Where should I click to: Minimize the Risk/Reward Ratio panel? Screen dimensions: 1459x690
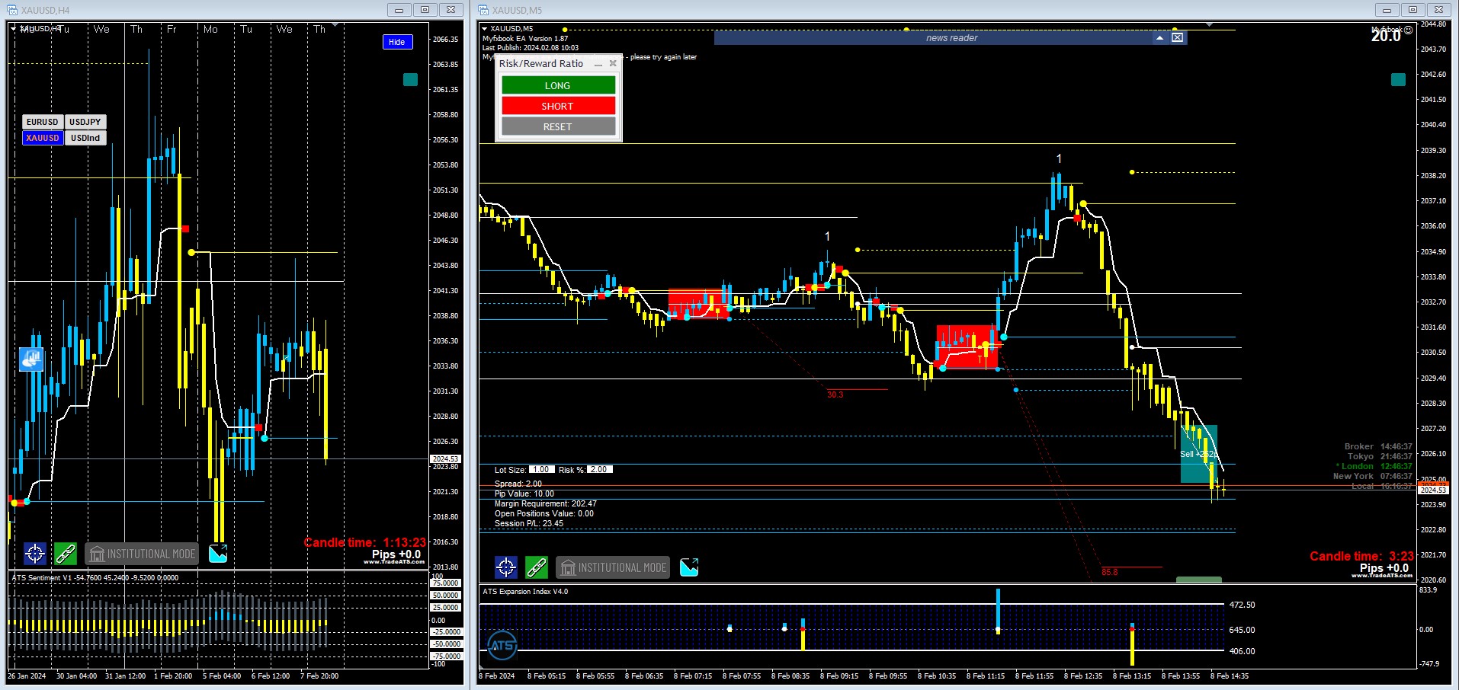pos(598,64)
